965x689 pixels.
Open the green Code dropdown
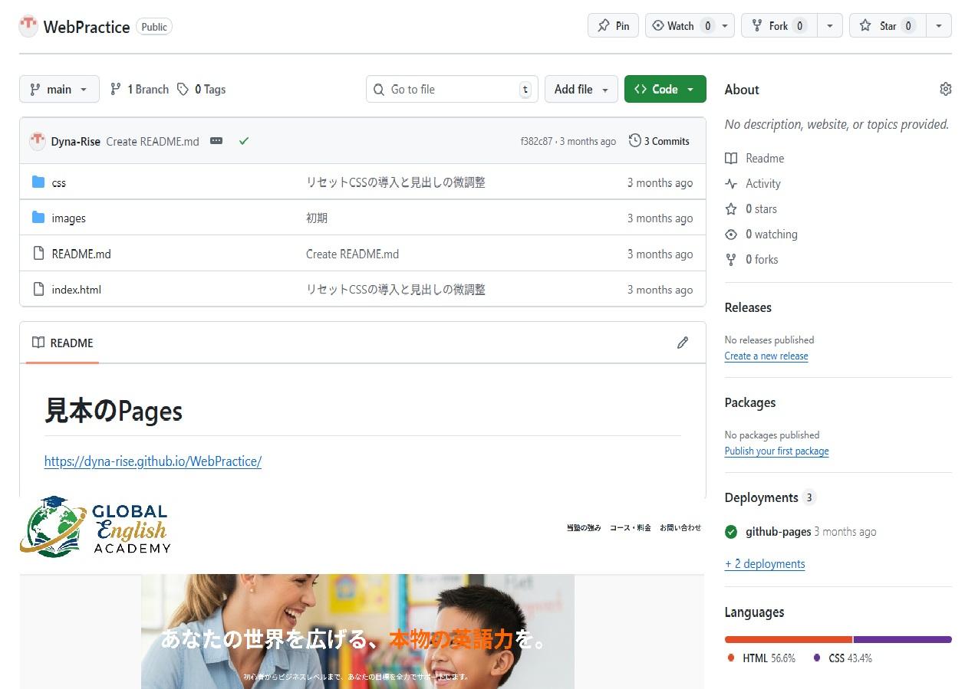coord(664,90)
